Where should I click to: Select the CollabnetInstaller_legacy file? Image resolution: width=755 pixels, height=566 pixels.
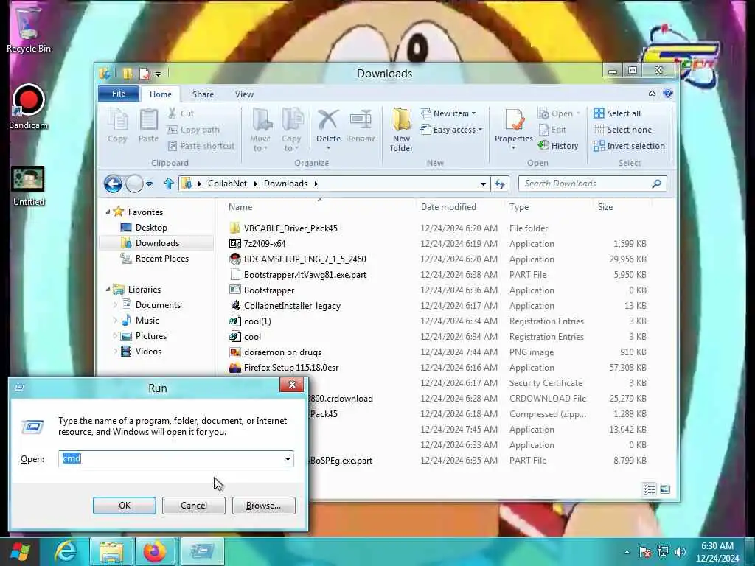pyautogui.click(x=292, y=306)
